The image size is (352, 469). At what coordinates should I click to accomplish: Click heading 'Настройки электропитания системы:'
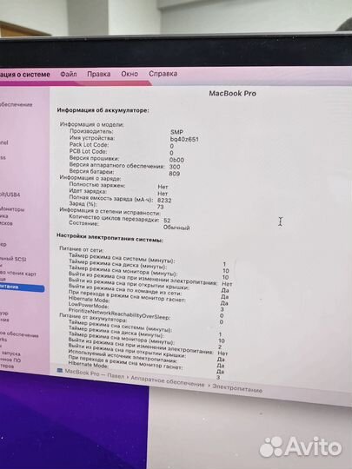pyautogui.click(x=110, y=237)
